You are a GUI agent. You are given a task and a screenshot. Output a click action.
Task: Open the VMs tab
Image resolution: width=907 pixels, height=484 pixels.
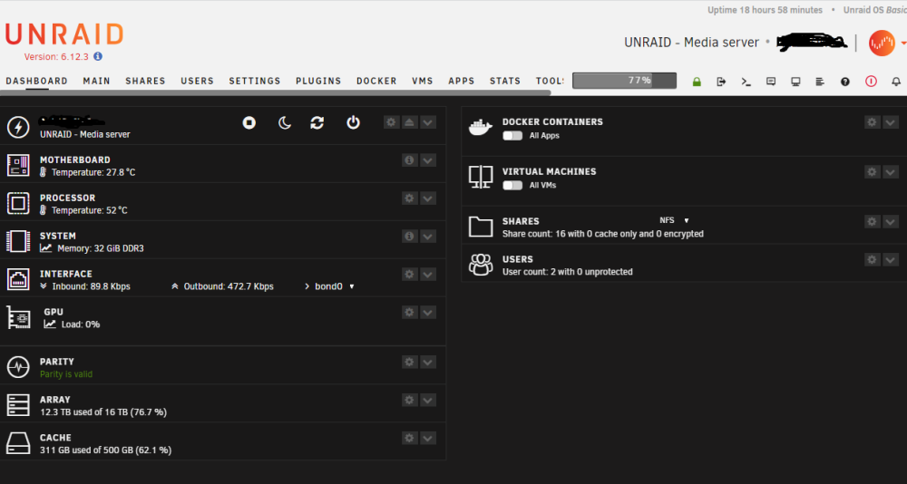(x=423, y=81)
